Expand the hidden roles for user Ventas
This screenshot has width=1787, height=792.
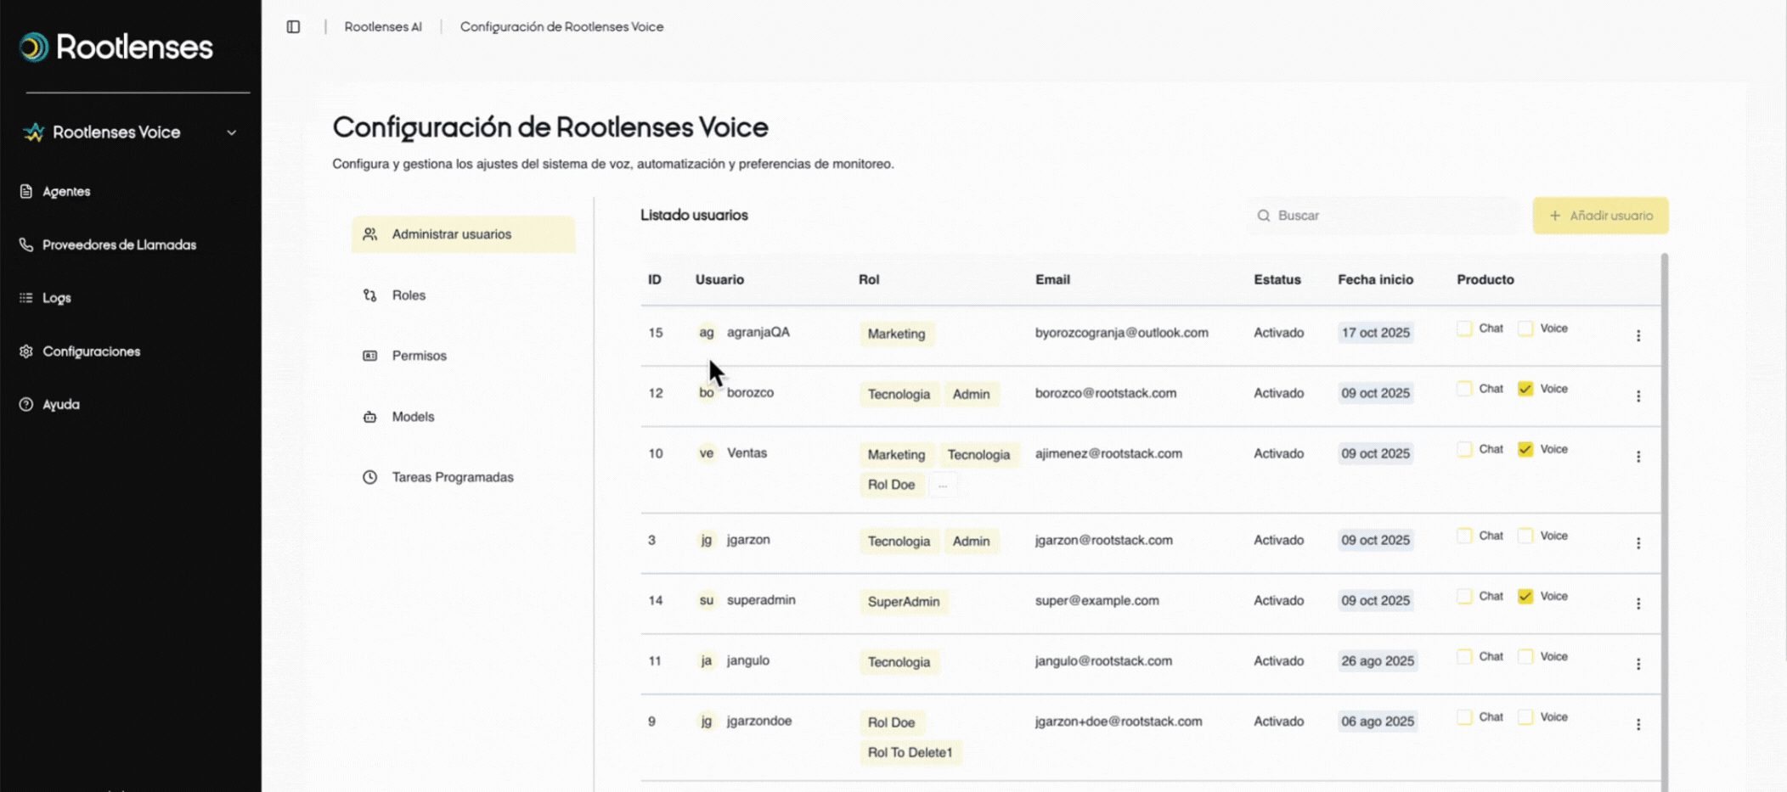943,485
